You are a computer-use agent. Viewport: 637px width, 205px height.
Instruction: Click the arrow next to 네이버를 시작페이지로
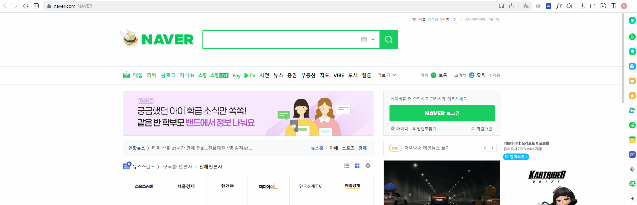455,19
